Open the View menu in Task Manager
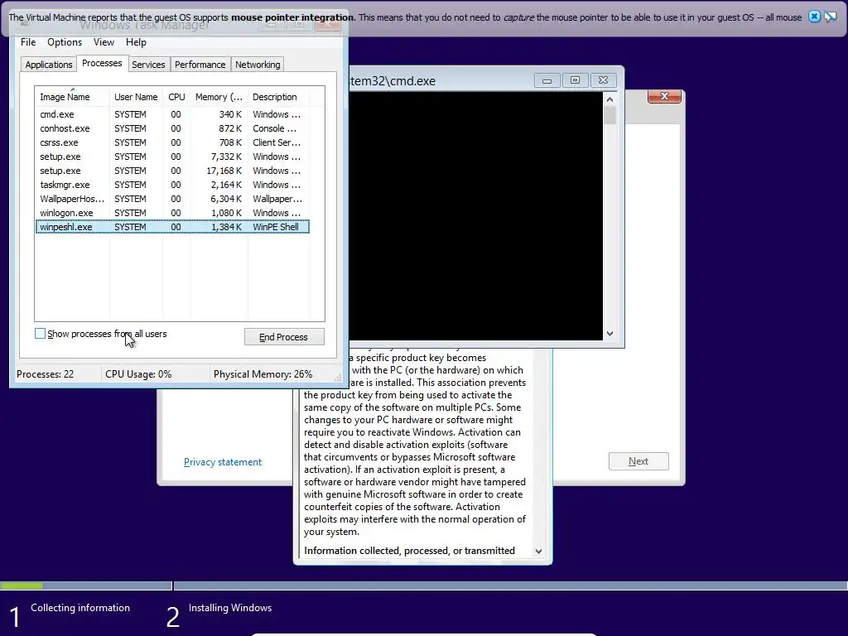Image resolution: width=848 pixels, height=636 pixels. [104, 42]
